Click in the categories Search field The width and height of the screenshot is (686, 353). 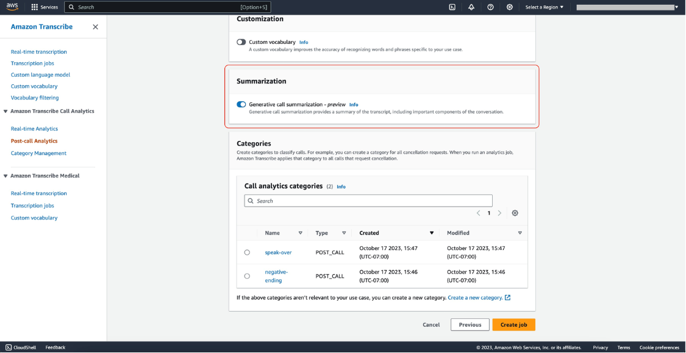(x=368, y=201)
